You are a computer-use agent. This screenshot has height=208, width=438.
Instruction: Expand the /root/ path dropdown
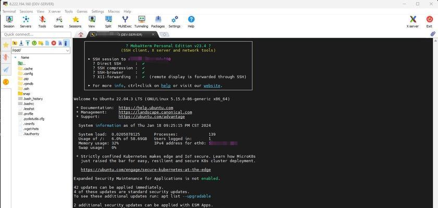point(68,51)
